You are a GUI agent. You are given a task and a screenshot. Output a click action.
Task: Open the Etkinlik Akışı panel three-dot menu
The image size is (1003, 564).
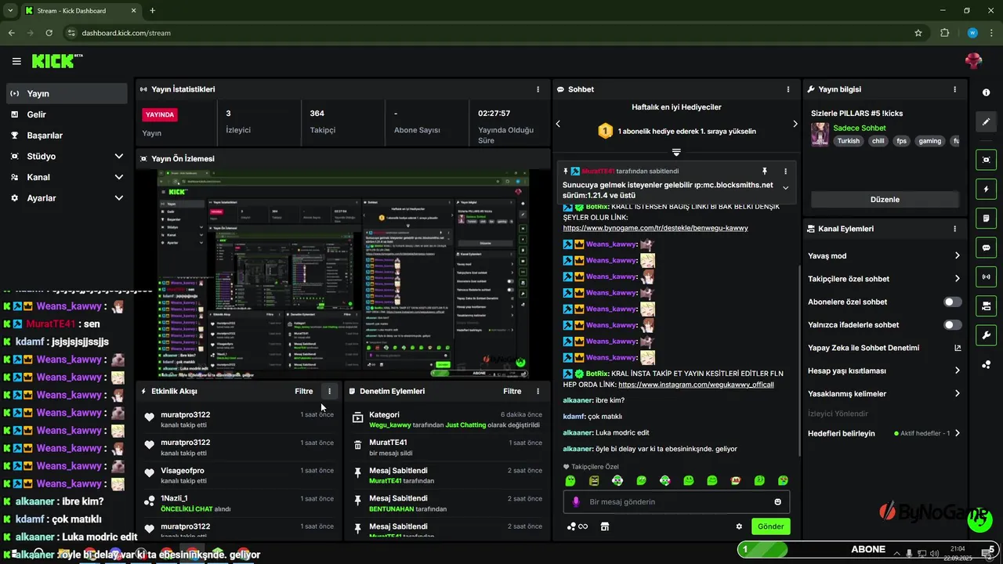point(329,391)
